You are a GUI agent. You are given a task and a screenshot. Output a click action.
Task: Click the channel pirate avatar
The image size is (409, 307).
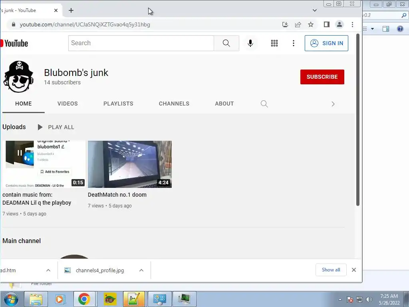pos(18,77)
